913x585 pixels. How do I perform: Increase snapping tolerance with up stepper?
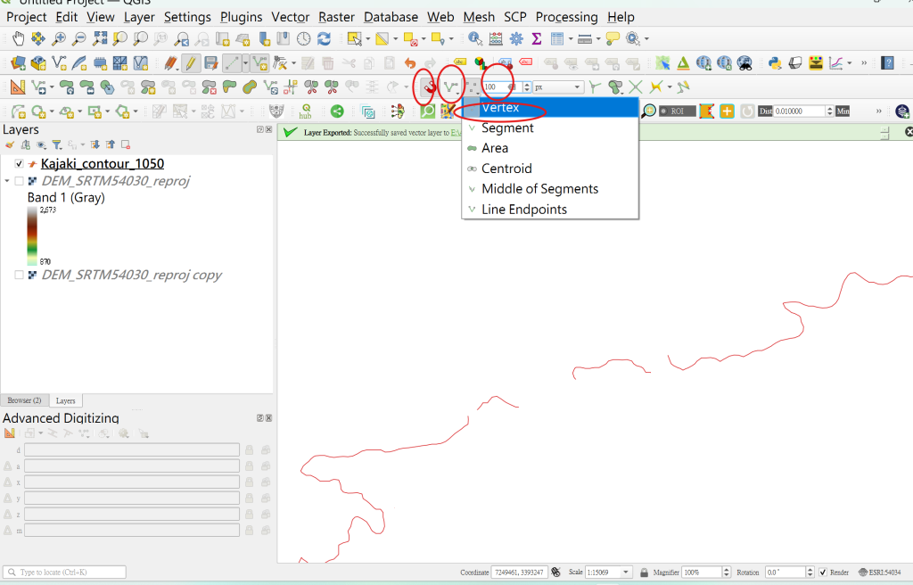coord(526,85)
